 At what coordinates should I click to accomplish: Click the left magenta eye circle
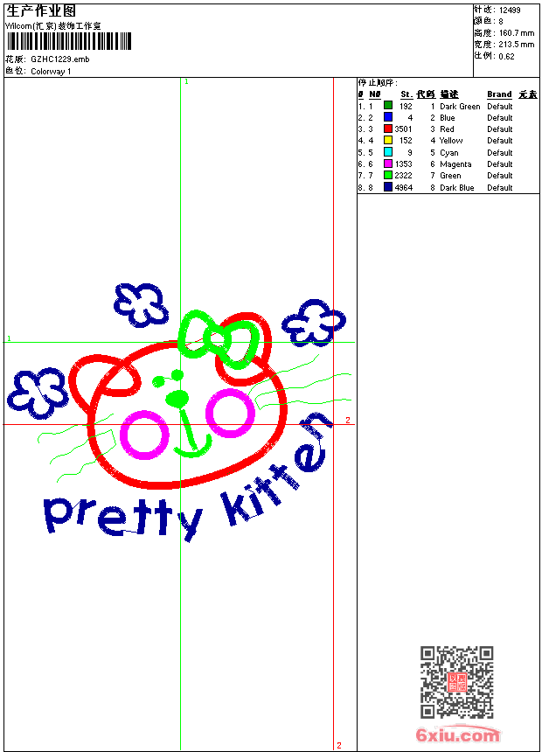pyautogui.click(x=144, y=435)
